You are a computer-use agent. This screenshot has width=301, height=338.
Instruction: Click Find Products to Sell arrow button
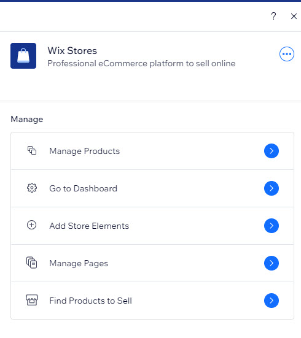[271, 301]
